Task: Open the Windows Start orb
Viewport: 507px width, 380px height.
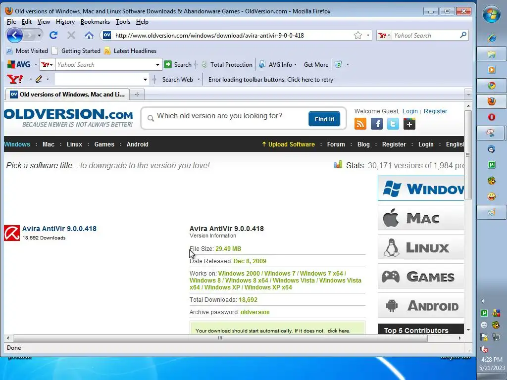Action: click(x=492, y=14)
